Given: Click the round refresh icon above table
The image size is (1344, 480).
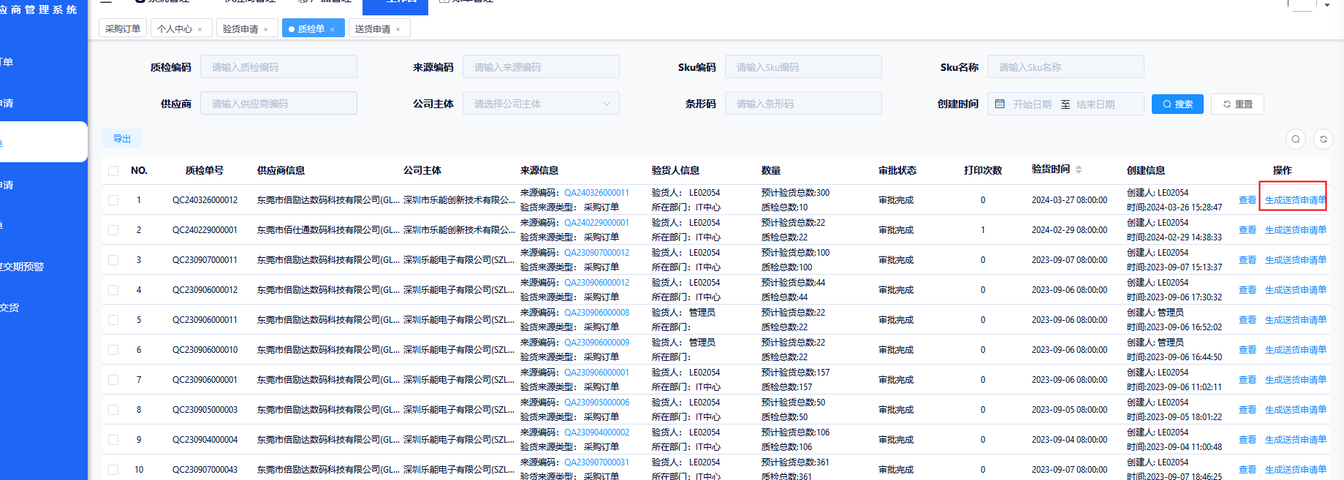Looking at the screenshot, I should click(1323, 139).
